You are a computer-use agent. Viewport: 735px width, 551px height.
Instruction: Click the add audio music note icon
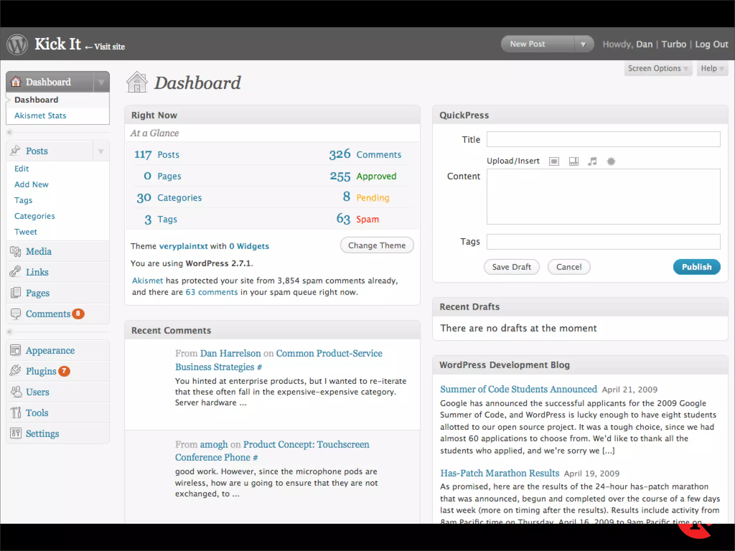[592, 161]
